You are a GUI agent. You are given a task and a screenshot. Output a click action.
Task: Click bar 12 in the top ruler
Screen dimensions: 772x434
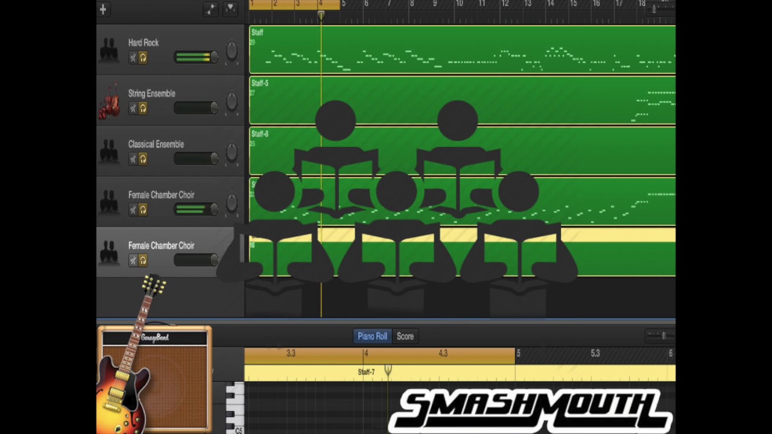tap(505, 4)
